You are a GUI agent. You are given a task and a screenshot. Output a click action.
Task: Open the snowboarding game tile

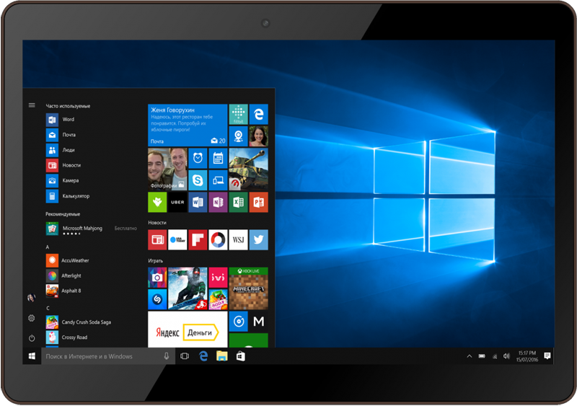tap(188, 288)
